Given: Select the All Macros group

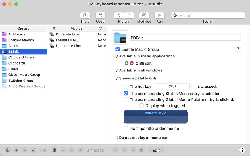Looking at the screenshot, I should click(x=24, y=34).
